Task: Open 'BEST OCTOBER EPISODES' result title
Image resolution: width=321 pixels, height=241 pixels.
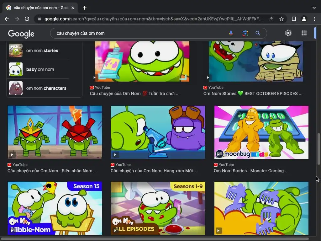Action: pyautogui.click(x=253, y=94)
